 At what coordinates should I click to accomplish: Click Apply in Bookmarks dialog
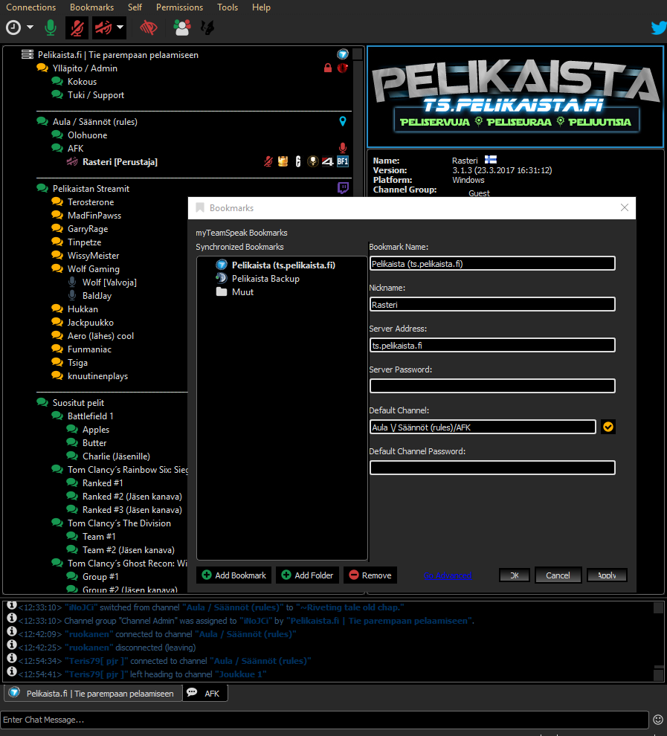tap(607, 575)
